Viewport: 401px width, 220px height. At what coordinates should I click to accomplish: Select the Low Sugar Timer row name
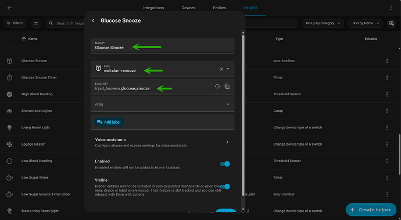pos(35,178)
